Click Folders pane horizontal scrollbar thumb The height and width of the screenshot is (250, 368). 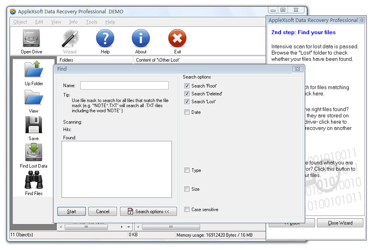(86, 227)
